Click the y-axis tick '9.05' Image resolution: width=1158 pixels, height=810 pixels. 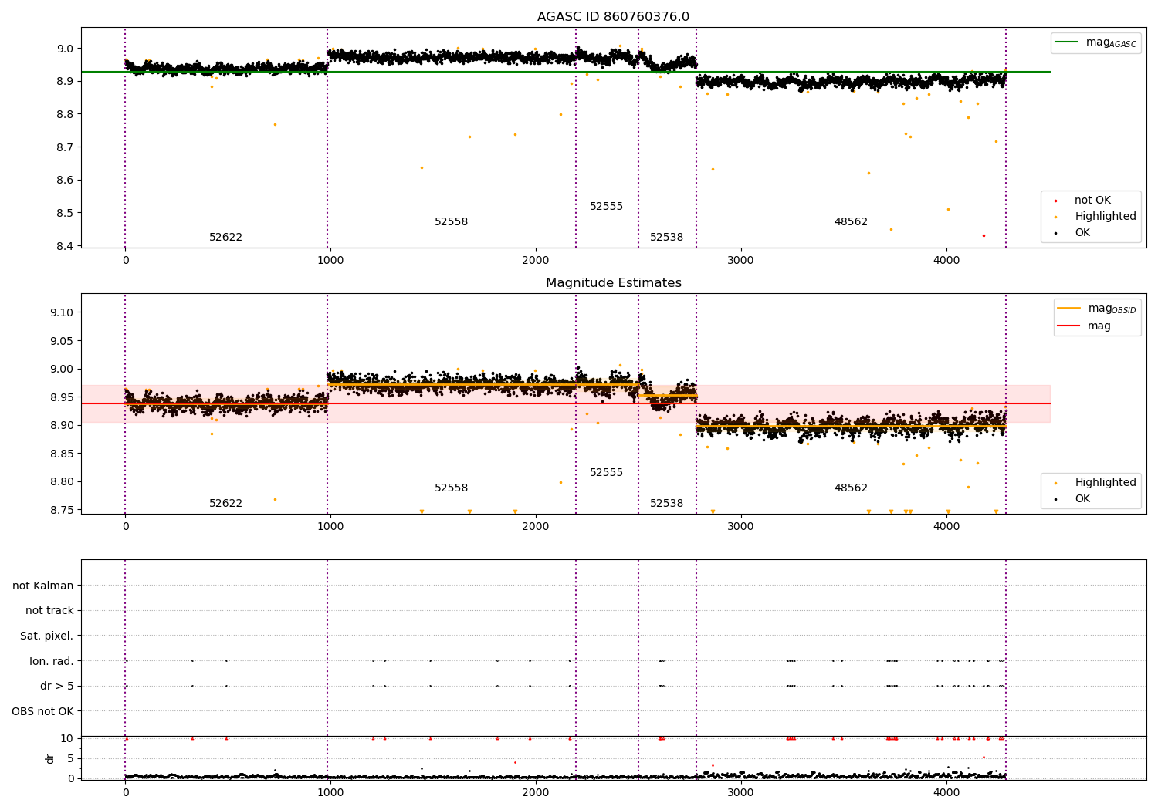point(62,341)
